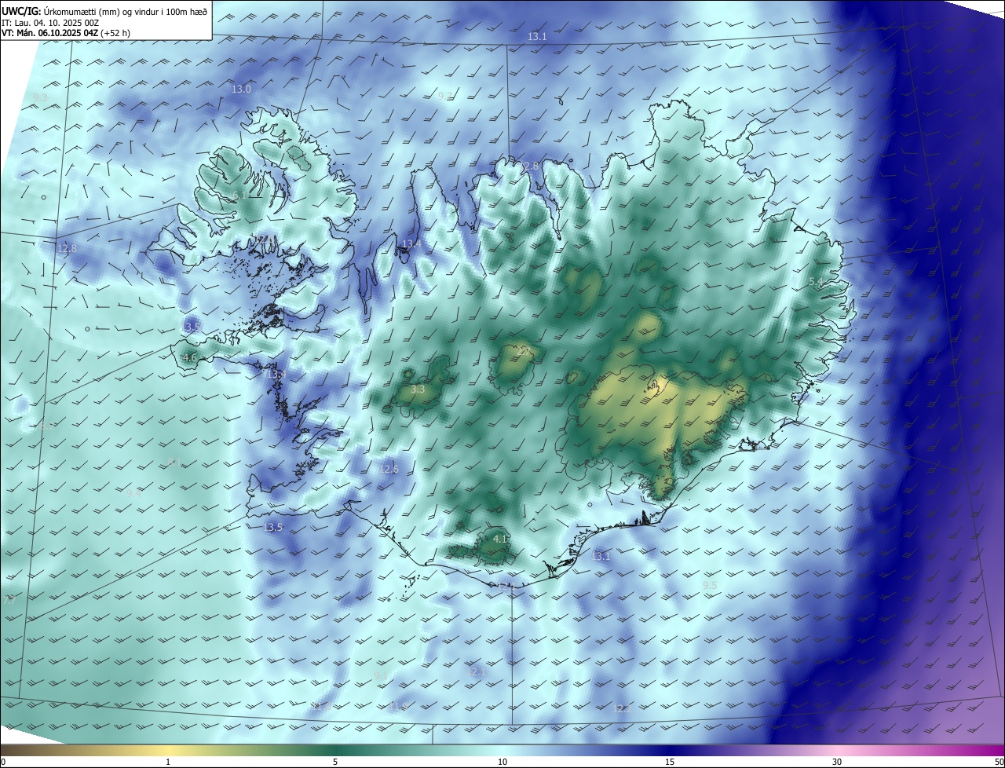
Task: Click the colorbar tick label 5
Action: point(335,762)
